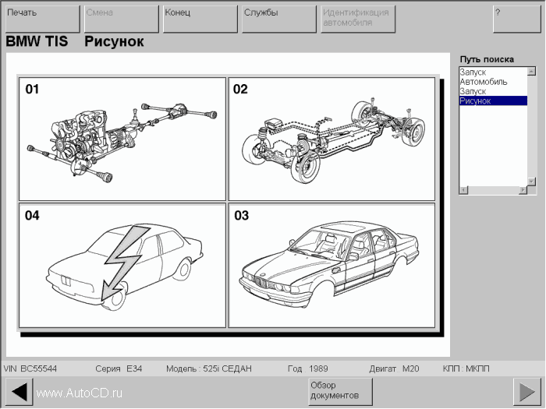The width and height of the screenshot is (546, 409).
Task: Select chassis illustration 02
Action: click(x=331, y=139)
